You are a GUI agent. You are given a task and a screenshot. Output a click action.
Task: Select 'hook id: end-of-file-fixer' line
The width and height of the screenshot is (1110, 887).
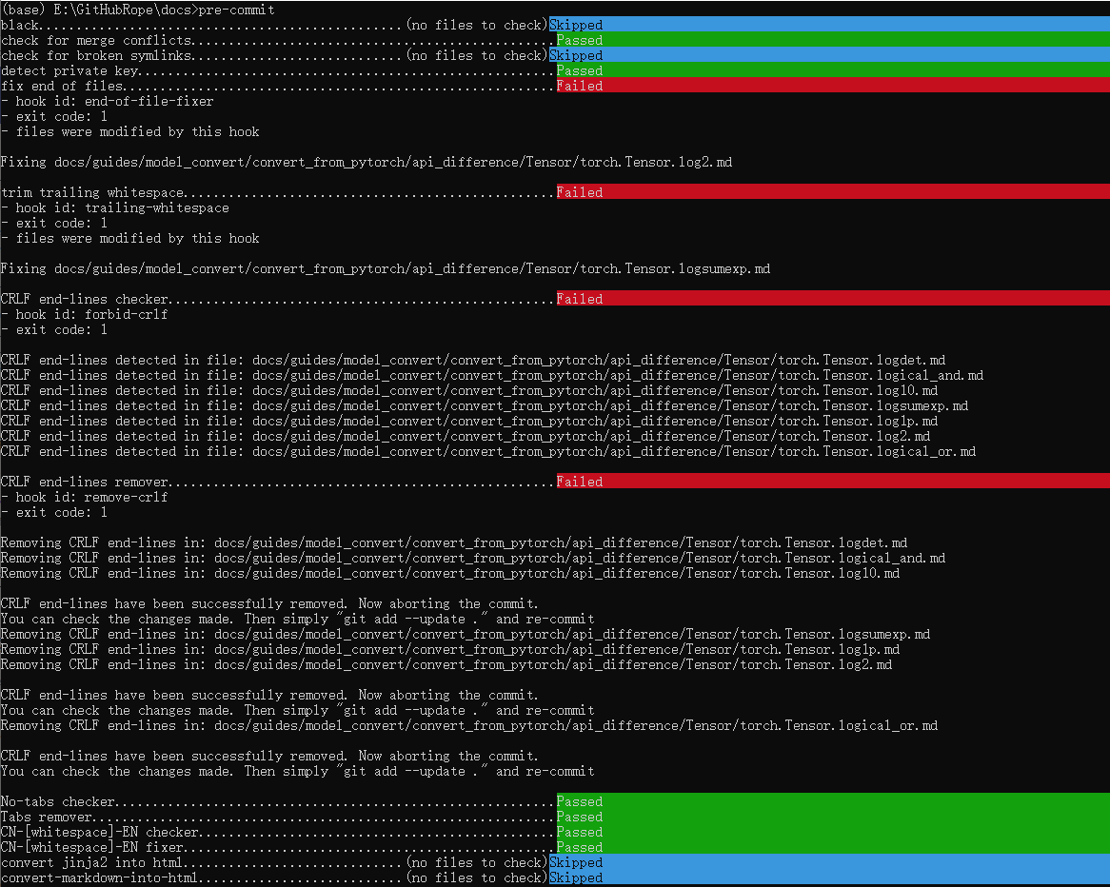coord(107,101)
